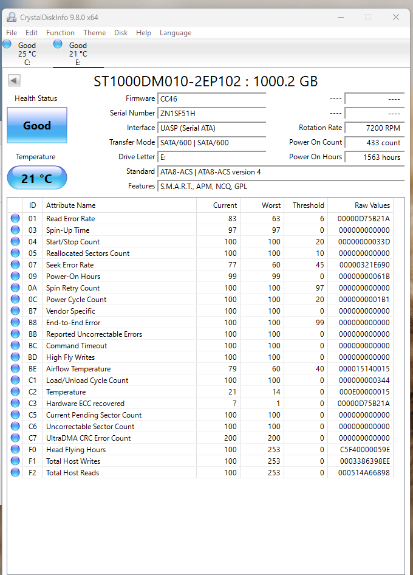The image size is (413, 575).
Task: Click status orb of Total Host Reads row
Action: (15, 472)
